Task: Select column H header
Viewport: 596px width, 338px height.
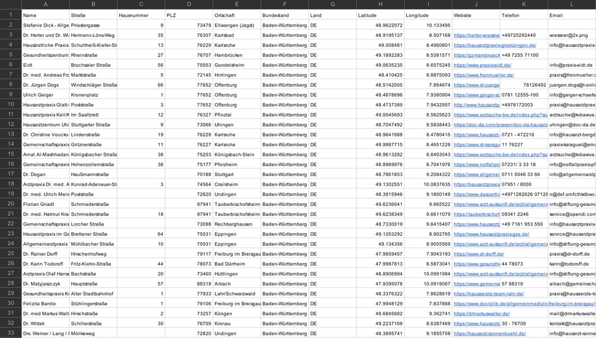Action: point(380,5)
